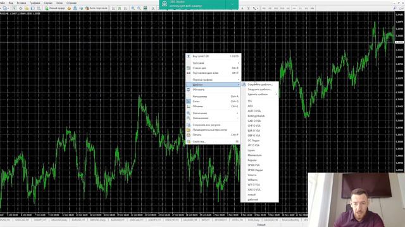405x227 pixels.
Task: Apply the CAD O VSA template
Action: (259, 120)
